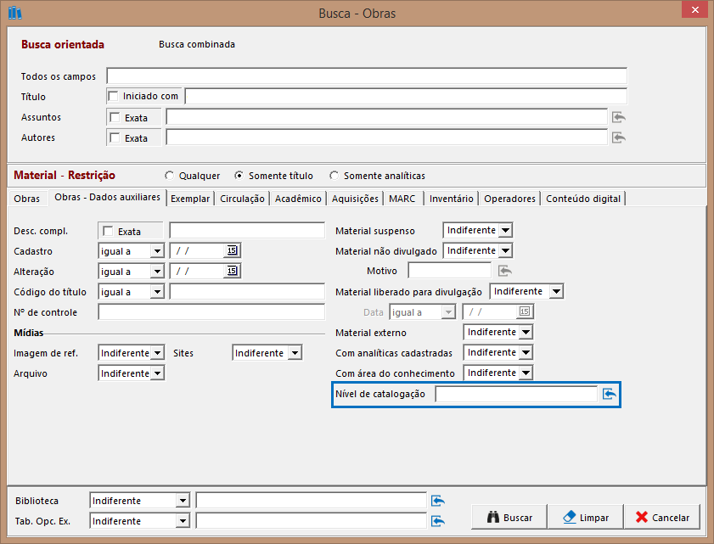Image resolution: width=714 pixels, height=544 pixels.
Task: Open calendar picker for divulgação Data field
Action: tap(525, 311)
